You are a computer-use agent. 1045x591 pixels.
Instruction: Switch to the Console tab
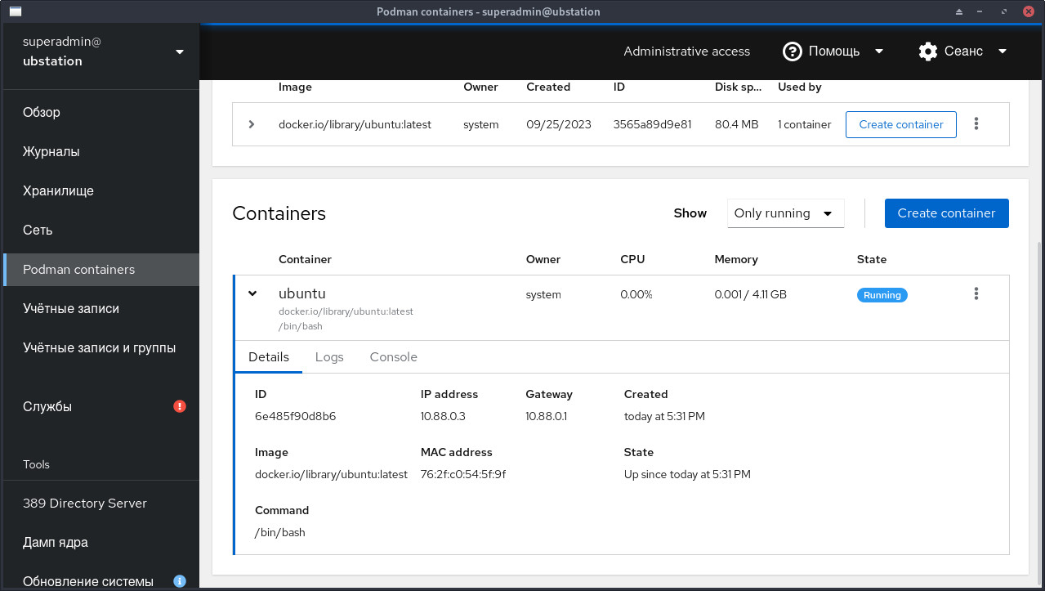[x=393, y=357]
